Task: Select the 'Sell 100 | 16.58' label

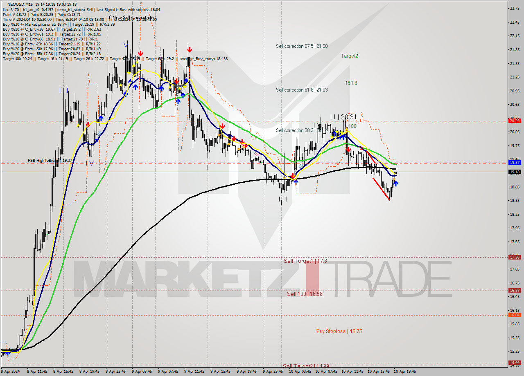Action: (x=305, y=294)
